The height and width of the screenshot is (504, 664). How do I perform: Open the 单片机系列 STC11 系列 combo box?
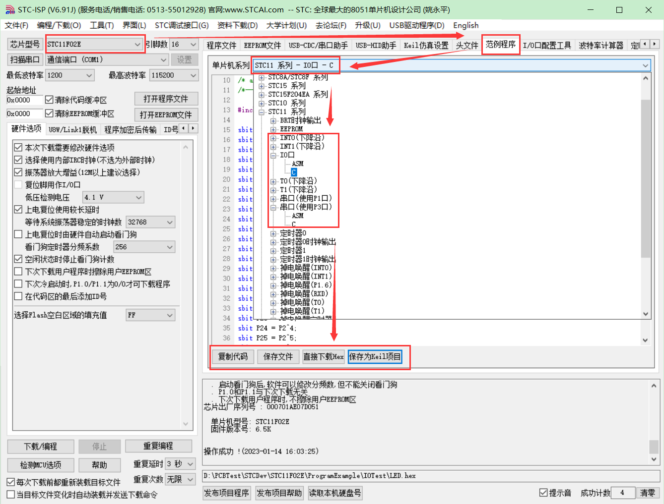coord(452,65)
